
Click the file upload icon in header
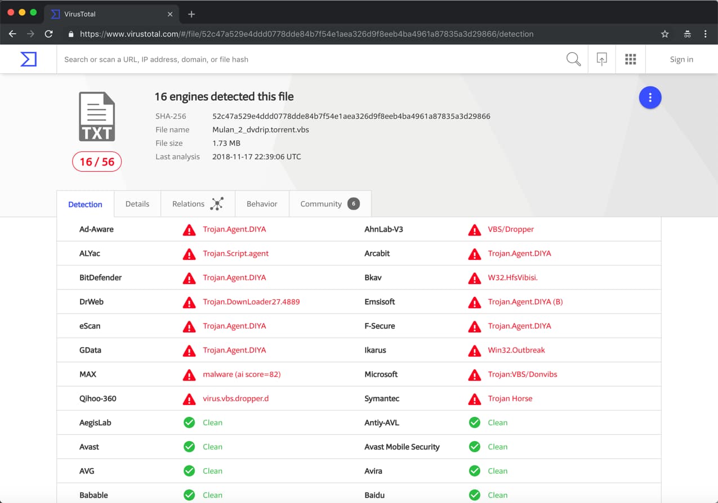601,59
